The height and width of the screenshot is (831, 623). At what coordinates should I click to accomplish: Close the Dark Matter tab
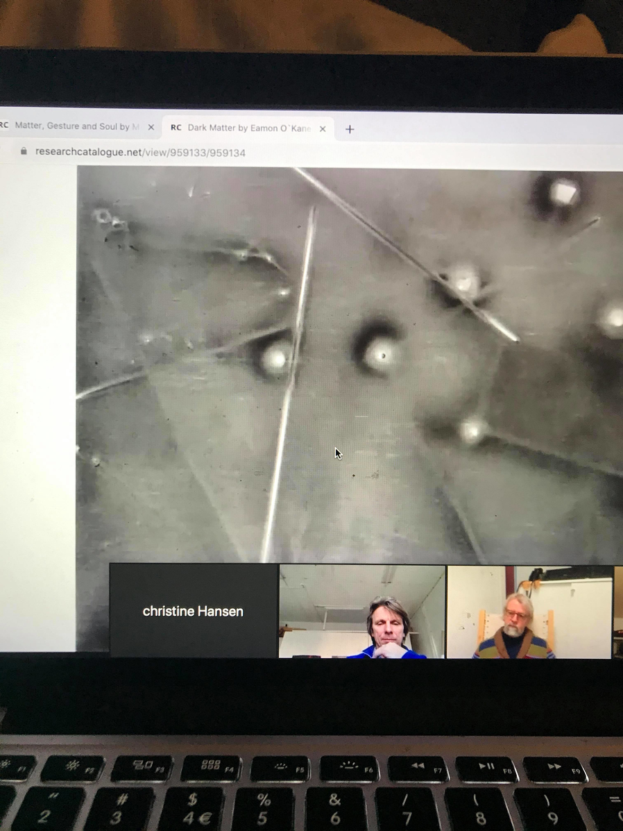coord(323,129)
